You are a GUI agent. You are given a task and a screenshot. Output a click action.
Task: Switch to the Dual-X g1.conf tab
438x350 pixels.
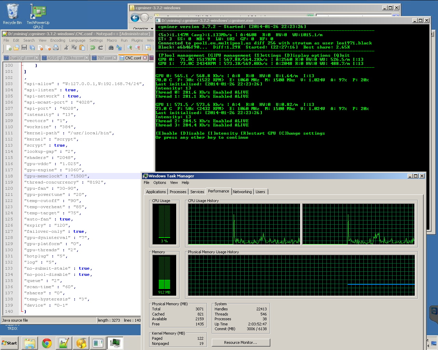point(21,58)
